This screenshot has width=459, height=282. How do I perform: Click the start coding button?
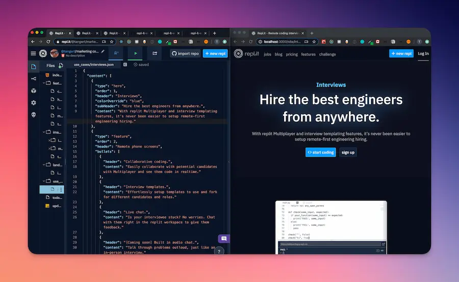[x=321, y=152]
